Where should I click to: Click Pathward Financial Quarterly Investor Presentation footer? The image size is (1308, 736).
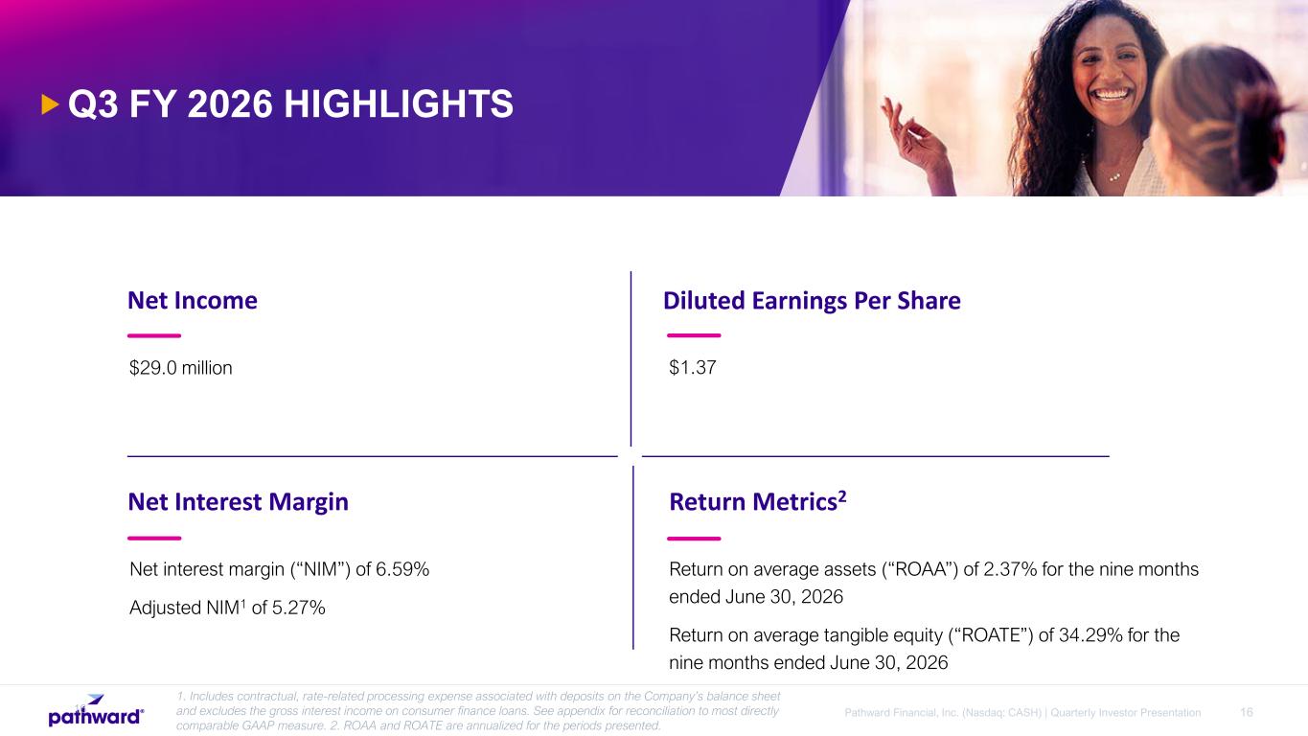point(1022,713)
